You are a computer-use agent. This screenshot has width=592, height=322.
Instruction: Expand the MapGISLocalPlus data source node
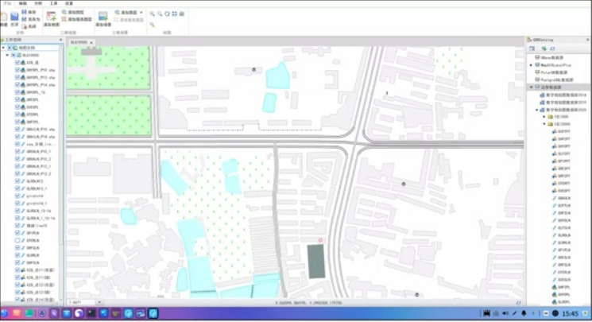(x=532, y=65)
